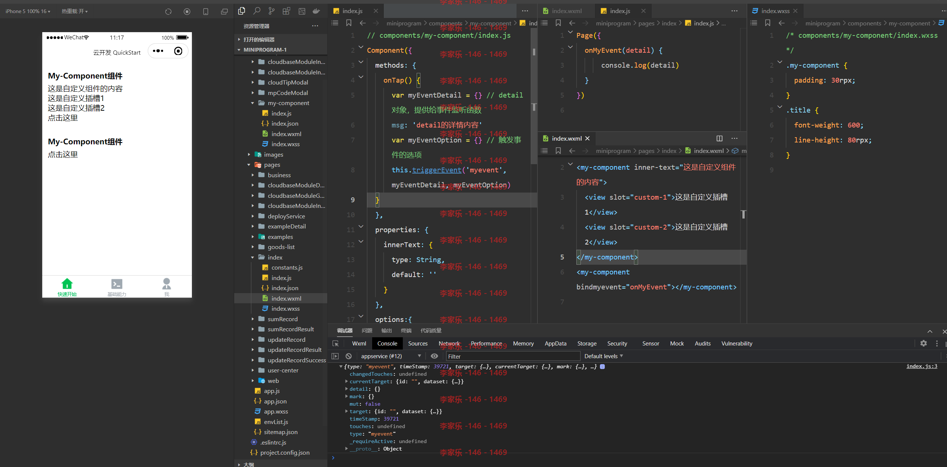Open project.config.json in file tree
The image size is (947, 467).
pos(285,452)
